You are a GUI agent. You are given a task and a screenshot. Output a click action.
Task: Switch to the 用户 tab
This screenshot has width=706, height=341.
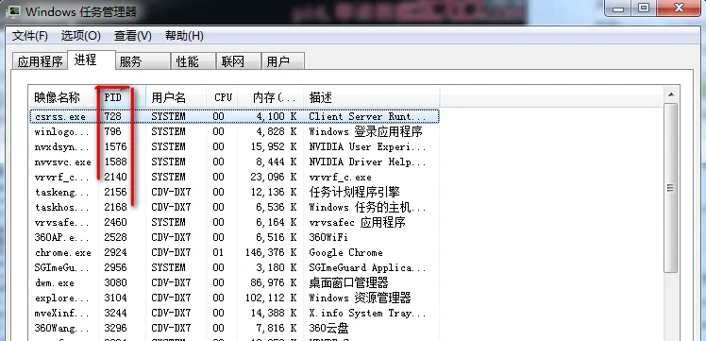point(282,61)
